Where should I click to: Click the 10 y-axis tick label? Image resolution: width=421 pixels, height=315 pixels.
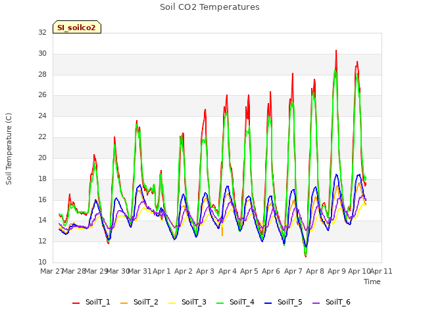click(x=42, y=262)
